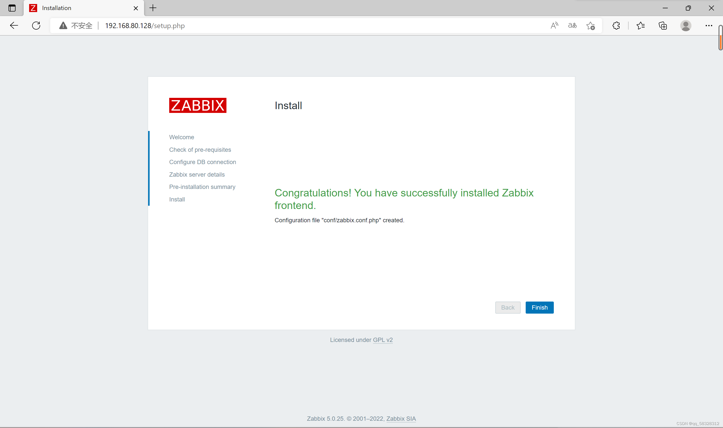
Task: Open the Read aloud icon
Action: pos(554,26)
